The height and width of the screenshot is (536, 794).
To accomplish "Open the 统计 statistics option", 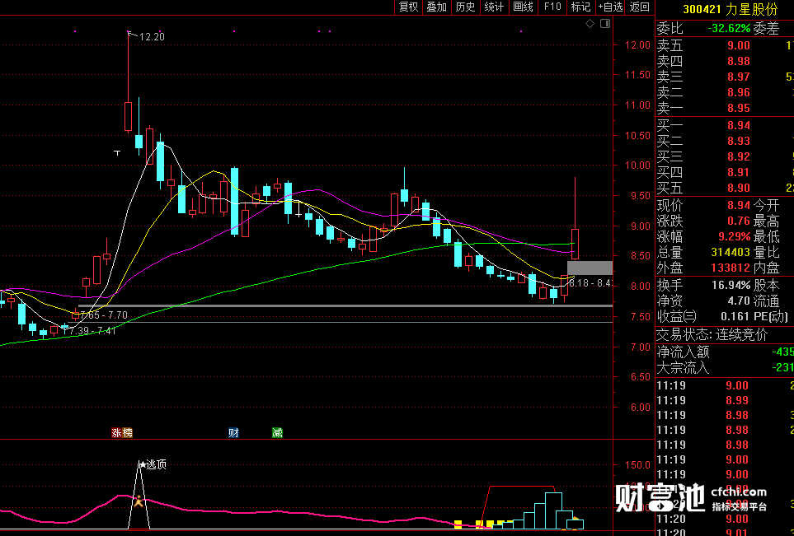I will [x=494, y=7].
